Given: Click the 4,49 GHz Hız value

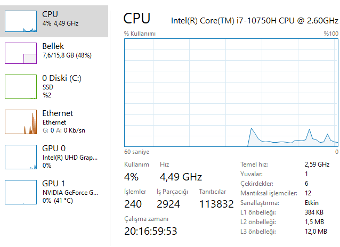Looking at the screenshot, I should tap(181, 177).
